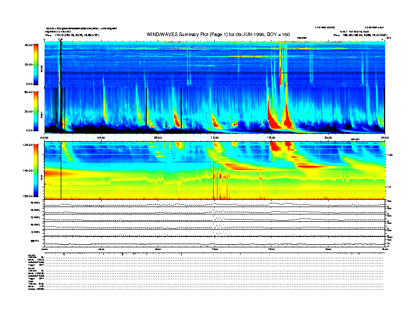
Task: Click the rotated RAD1 axis label
Action: coord(41,115)
